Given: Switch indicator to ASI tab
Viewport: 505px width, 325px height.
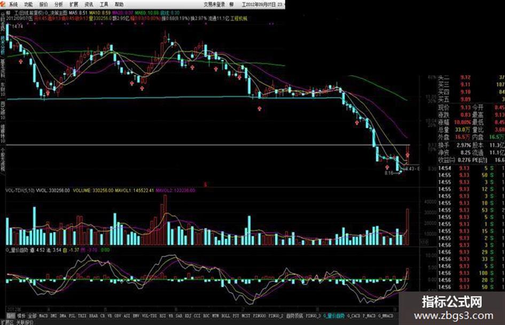Looking at the screenshot, I should coord(127,316).
